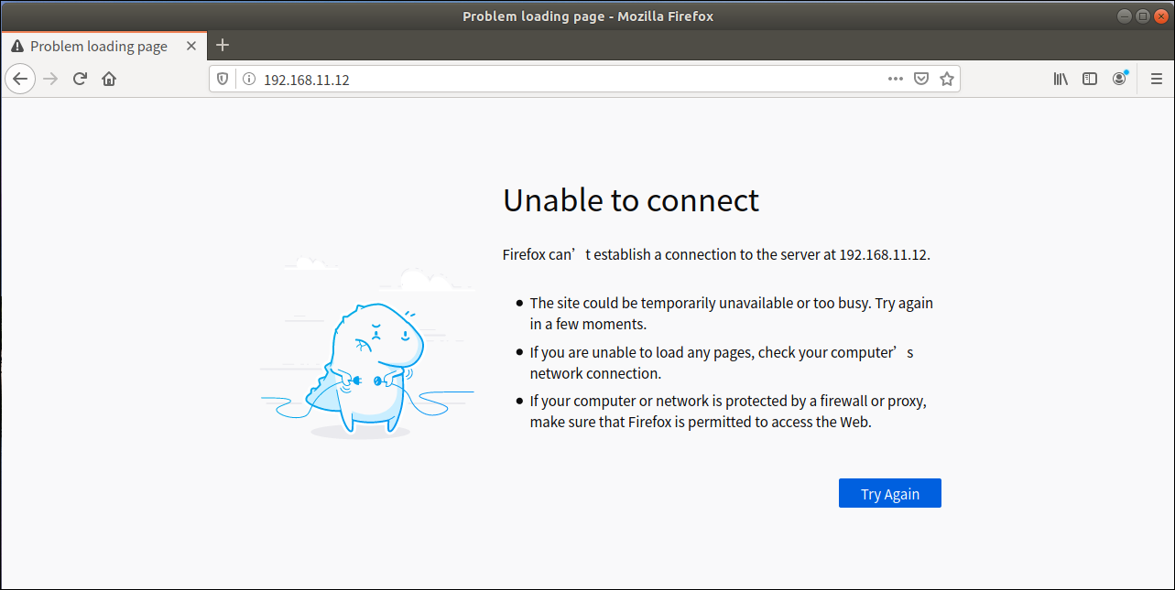Bookmark this page with star icon
This screenshot has width=1175, height=590.
pyautogui.click(x=947, y=80)
